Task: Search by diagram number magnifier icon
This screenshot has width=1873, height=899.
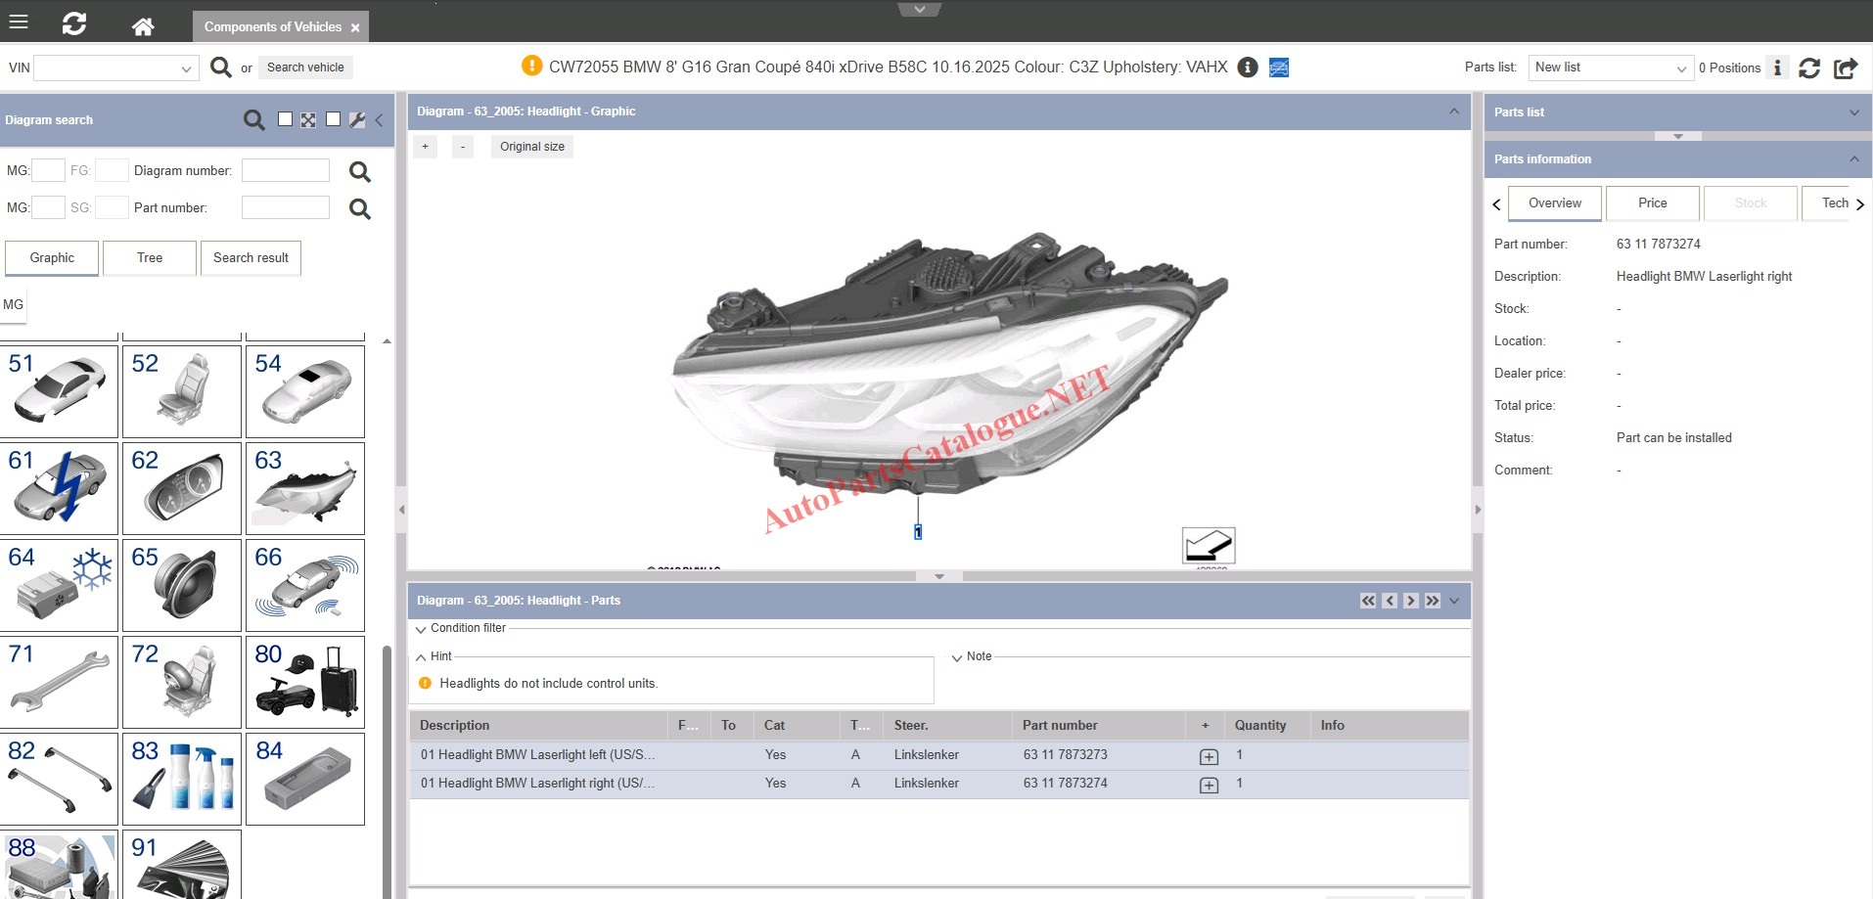Action: coord(359,172)
